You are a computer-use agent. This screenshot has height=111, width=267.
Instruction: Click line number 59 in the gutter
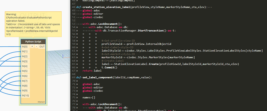(x=73, y=44)
